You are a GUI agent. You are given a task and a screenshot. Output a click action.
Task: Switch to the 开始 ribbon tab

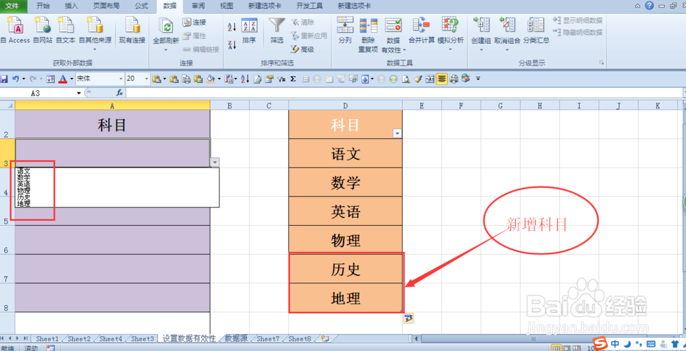pyautogui.click(x=43, y=5)
